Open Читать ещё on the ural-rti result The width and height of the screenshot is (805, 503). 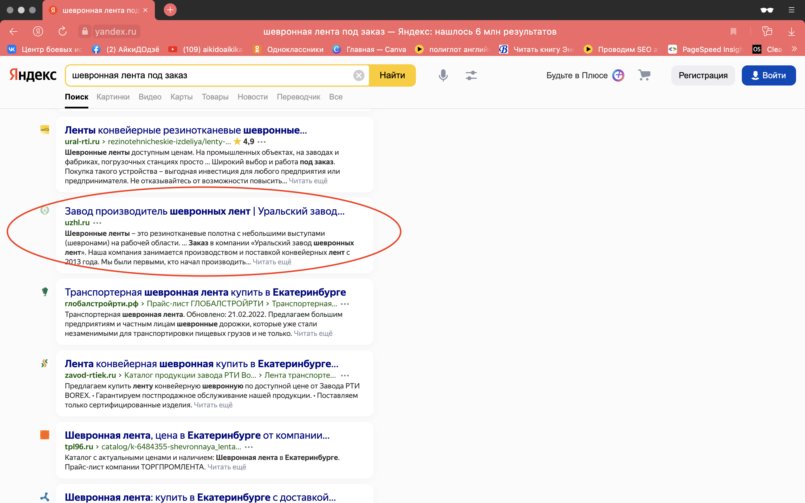click(308, 181)
